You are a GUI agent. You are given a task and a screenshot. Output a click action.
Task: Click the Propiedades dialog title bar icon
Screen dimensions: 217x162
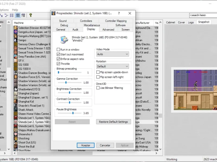coord(53,13)
